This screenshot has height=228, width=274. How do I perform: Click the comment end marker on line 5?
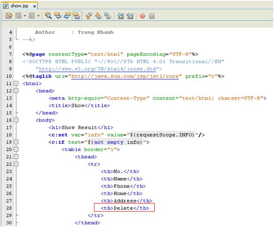[x=29, y=40]
